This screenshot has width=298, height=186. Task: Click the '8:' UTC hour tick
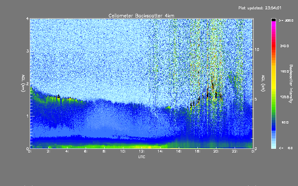104,151
